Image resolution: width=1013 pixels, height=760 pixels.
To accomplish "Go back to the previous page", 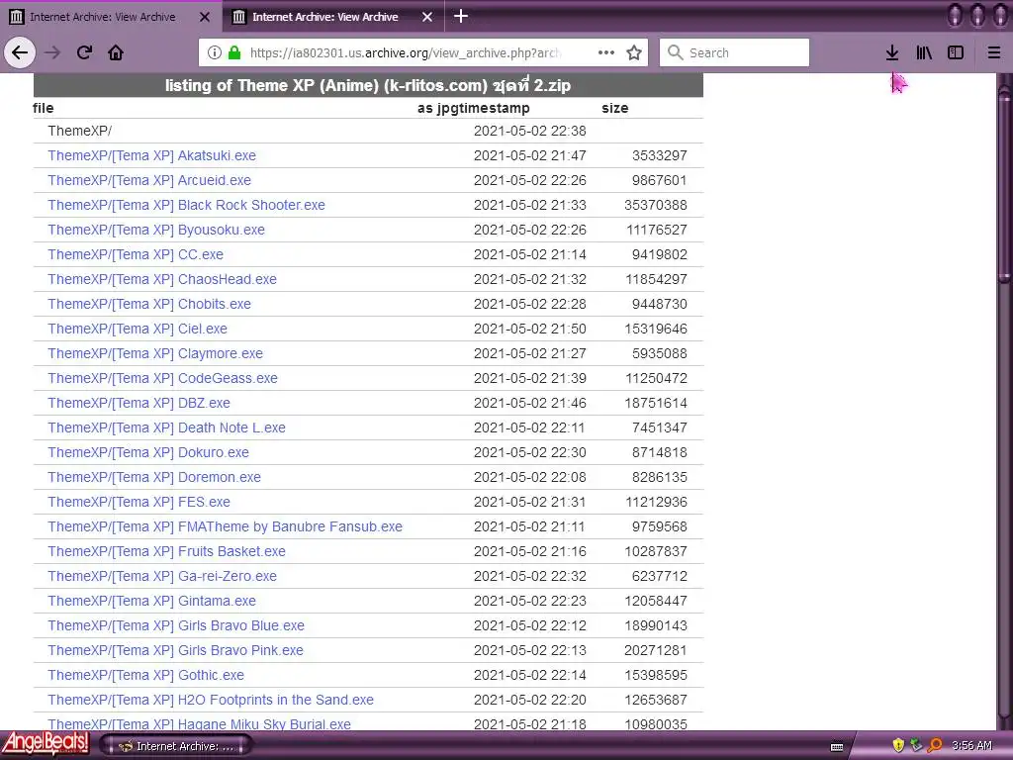I will click(x=20, y=52).
